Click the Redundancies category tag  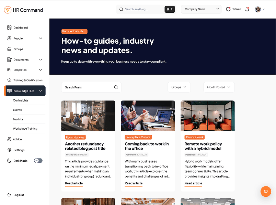(x=75, y=137)
